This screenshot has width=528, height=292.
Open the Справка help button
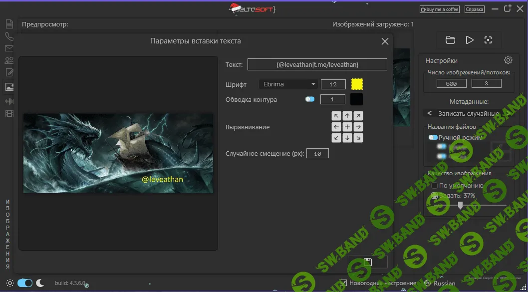[x=475, y=9]
